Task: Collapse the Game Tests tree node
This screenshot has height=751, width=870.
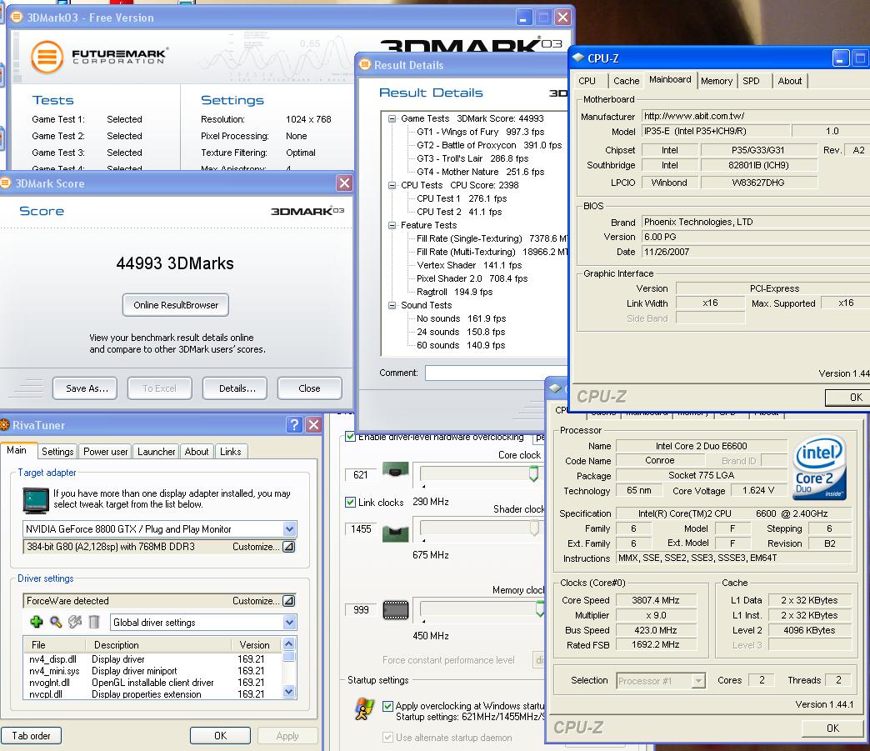Action: tap(392, 119)
